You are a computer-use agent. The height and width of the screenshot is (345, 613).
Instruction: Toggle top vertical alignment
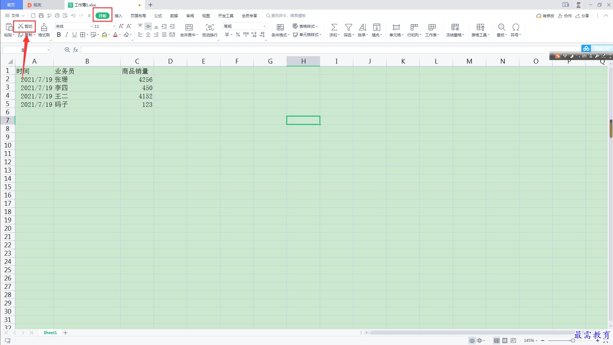pyautogui.click(x=140, y=26)
